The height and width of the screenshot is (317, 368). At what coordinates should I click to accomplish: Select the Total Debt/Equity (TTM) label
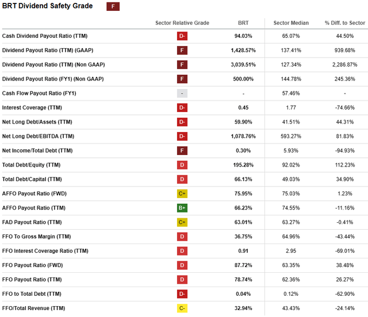[x=31, y=165]
